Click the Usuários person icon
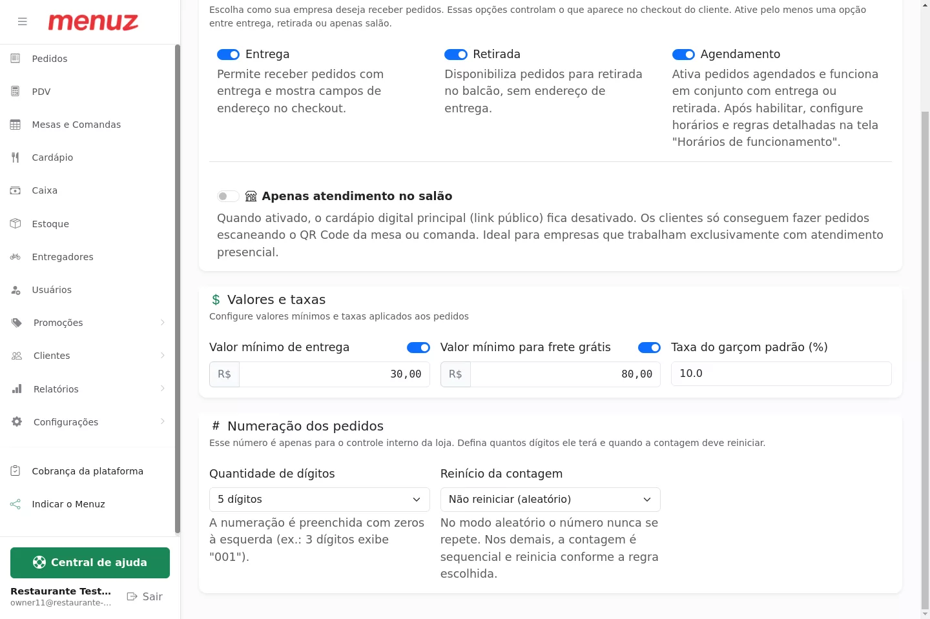This screenshot has height=619, width=930. click(15, 290)
